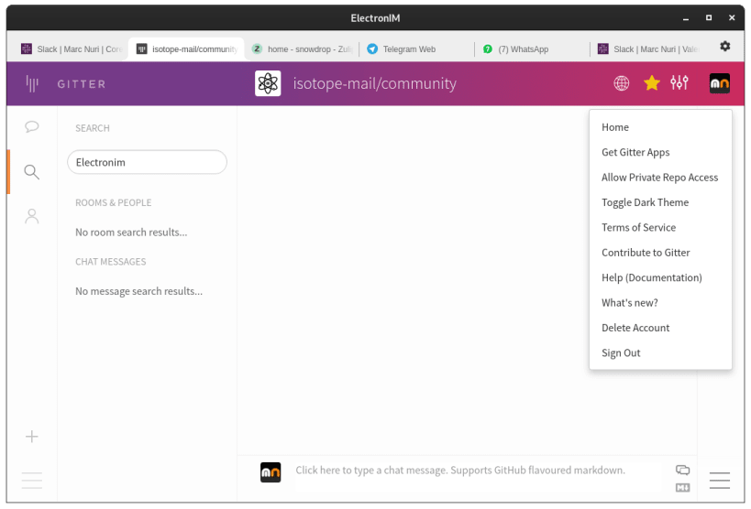The width and height of the screenshot is (751, 509).
Task: Focus the search field containing Electronim
Action: (x=147, y=162)
